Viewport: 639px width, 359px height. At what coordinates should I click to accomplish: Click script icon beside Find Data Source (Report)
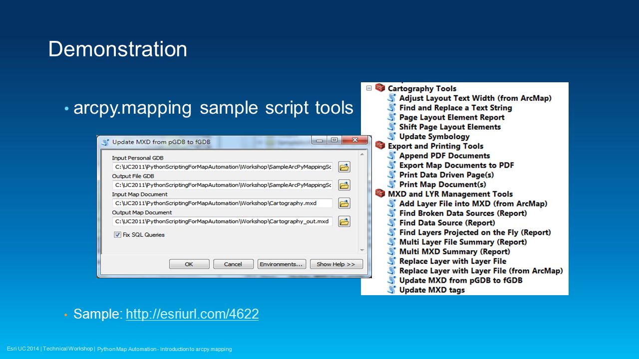[x=392, y=222]
